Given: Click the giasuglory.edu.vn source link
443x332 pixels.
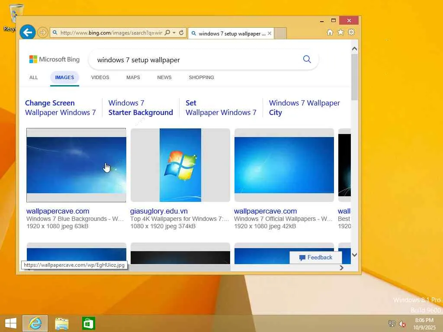Looking at the screenshot, I should tap(159, 211).
